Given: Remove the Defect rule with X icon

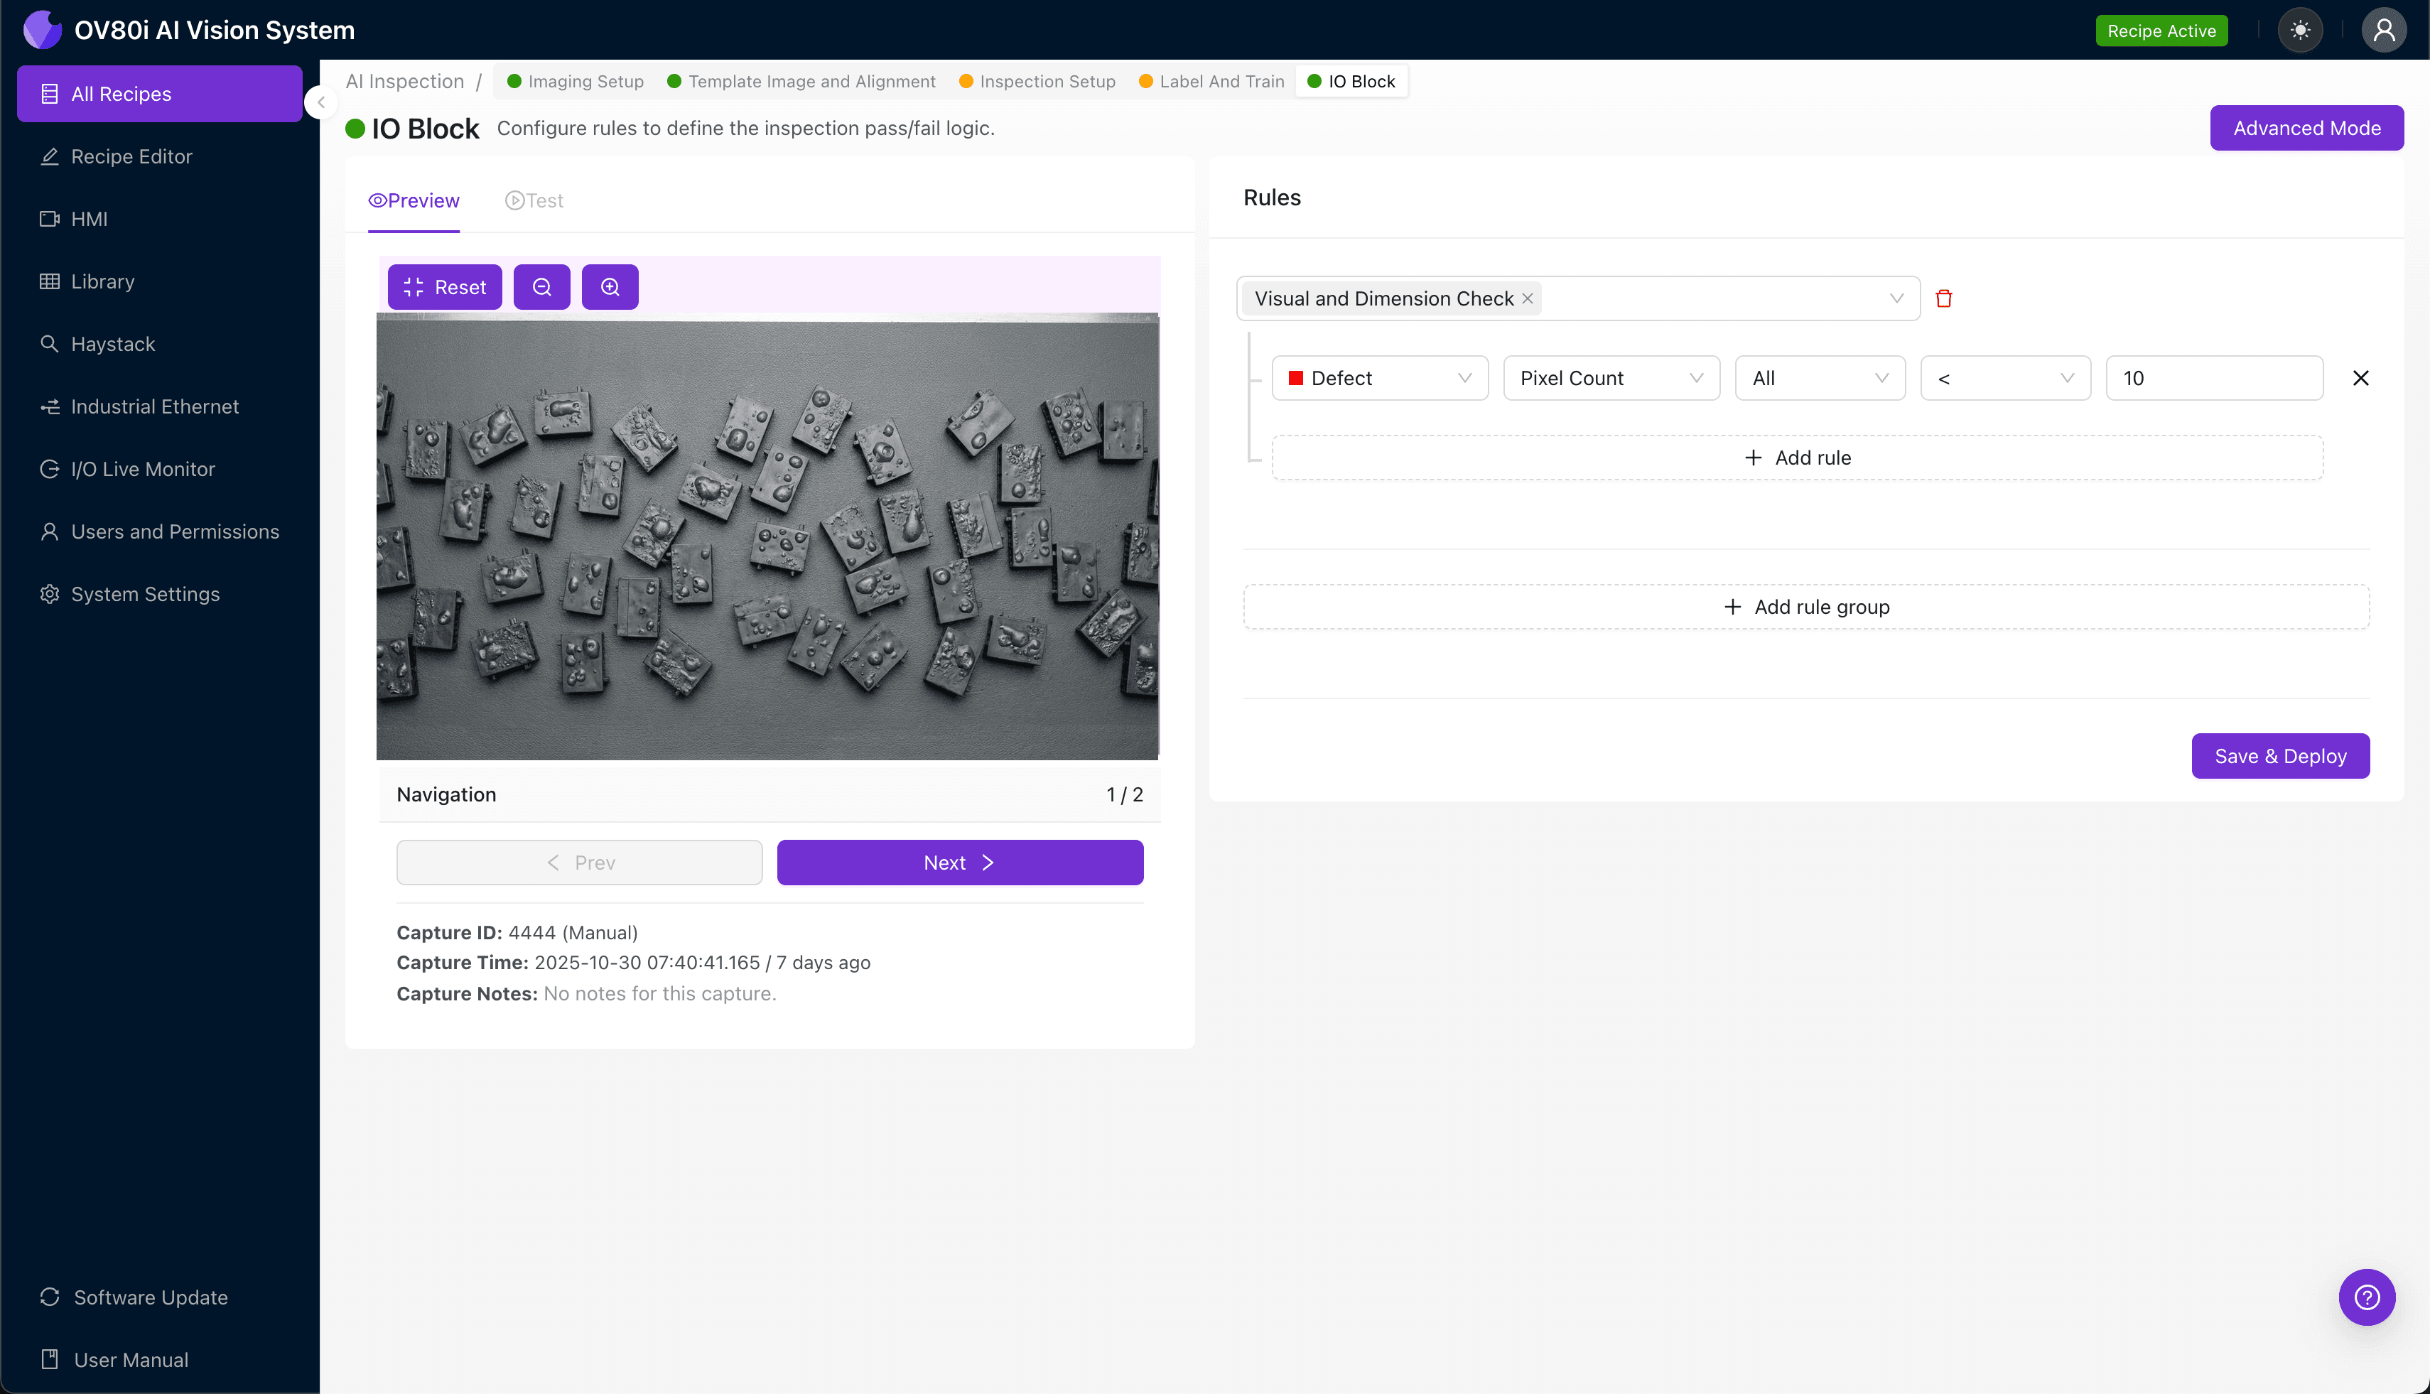Looking at the screenshot, I should 2360,378.
